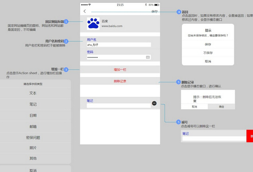Choose 不保存 in the unsaved changes dialog
This screenshot has width=253, height=172.
(208, 53)
